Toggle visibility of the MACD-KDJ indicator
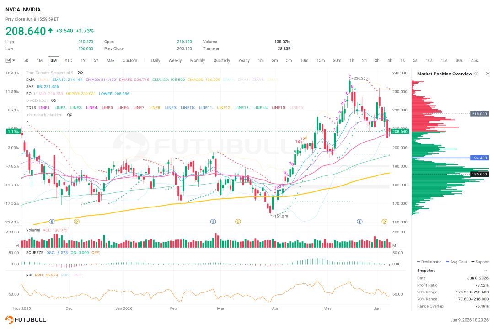 (x=54, y=101)
